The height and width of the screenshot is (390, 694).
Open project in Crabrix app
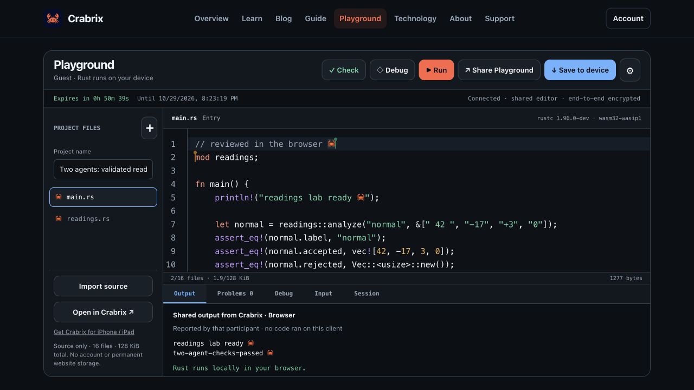(103, 312)
